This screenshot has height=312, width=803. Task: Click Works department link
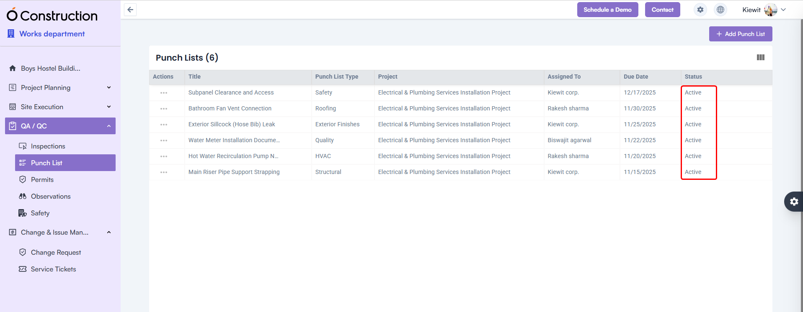pos(52,33)
